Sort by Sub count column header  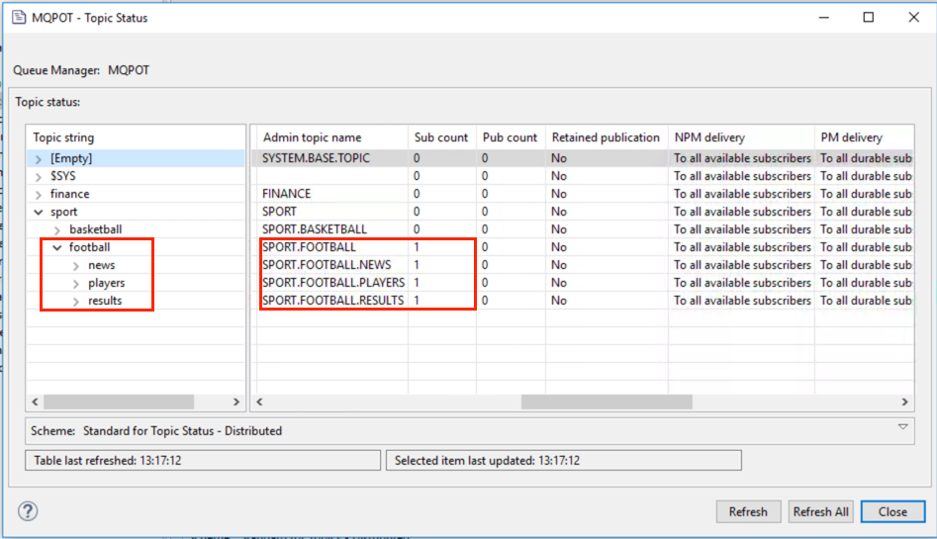point(442,137)
